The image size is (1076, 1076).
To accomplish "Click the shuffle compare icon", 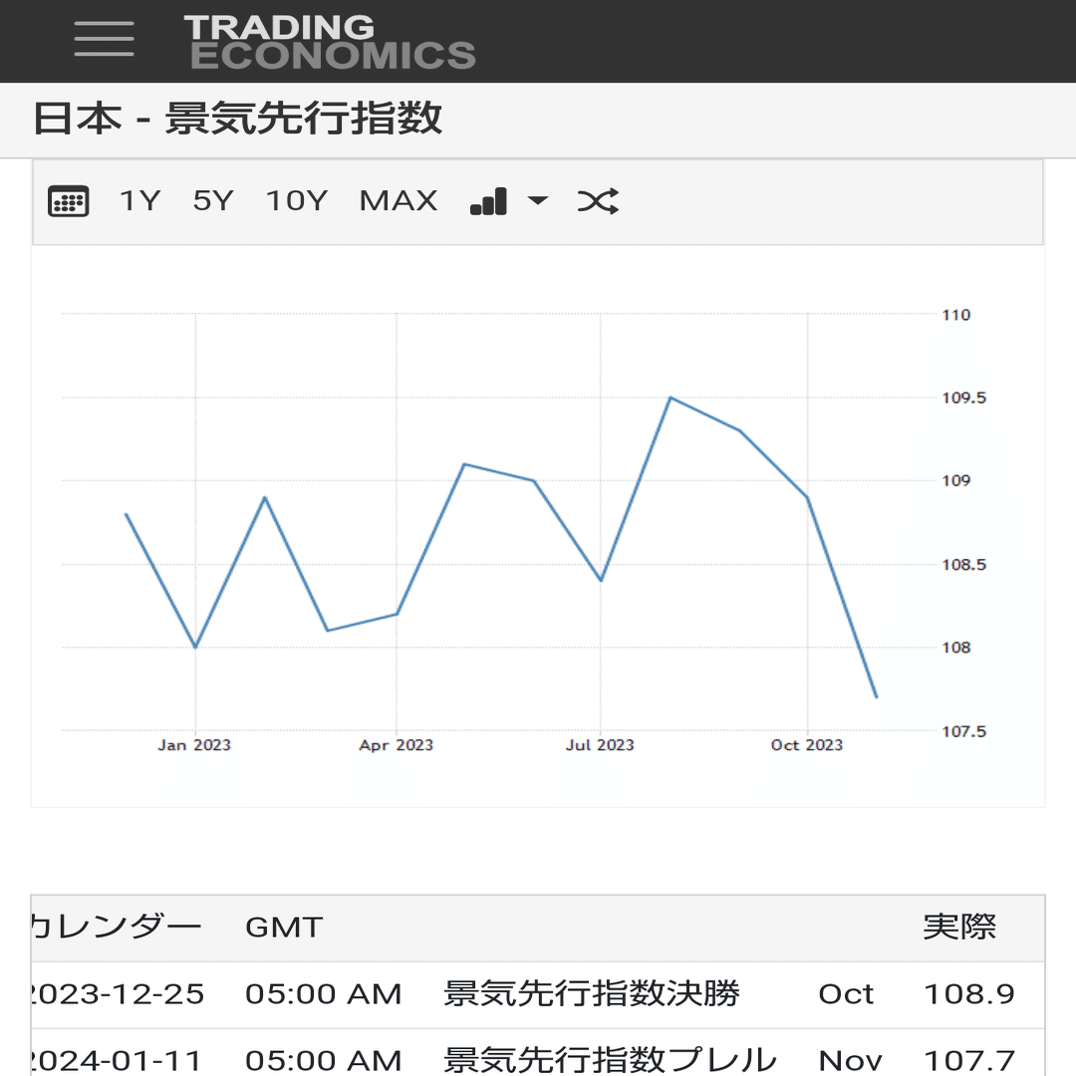I will pyautogui.click(x=598, y=201).
